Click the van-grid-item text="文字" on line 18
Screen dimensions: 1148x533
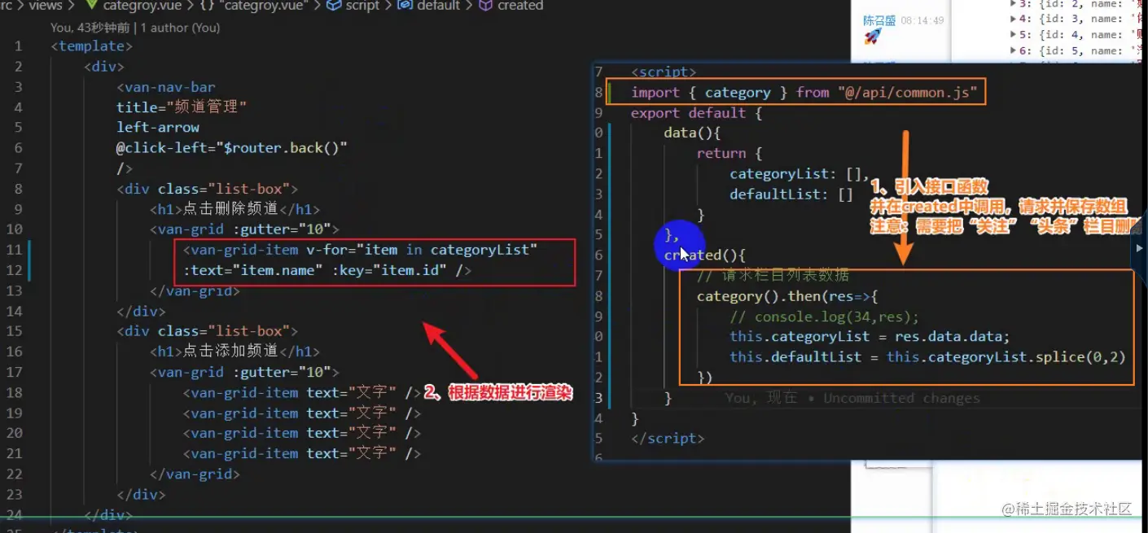pyautogui.click(x=302, y=392)
